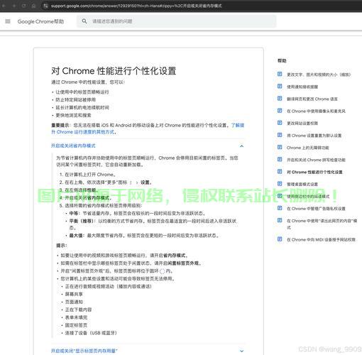Click the browser forward arrow

[x=14, y=6]
